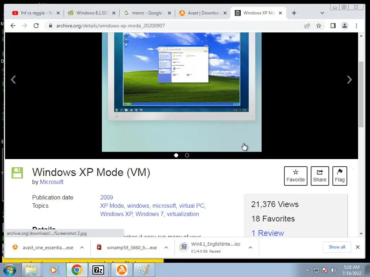370x277 pixels.
Task: Expand options for Win8.1 ISO download
Action: (x=250, y=247)
